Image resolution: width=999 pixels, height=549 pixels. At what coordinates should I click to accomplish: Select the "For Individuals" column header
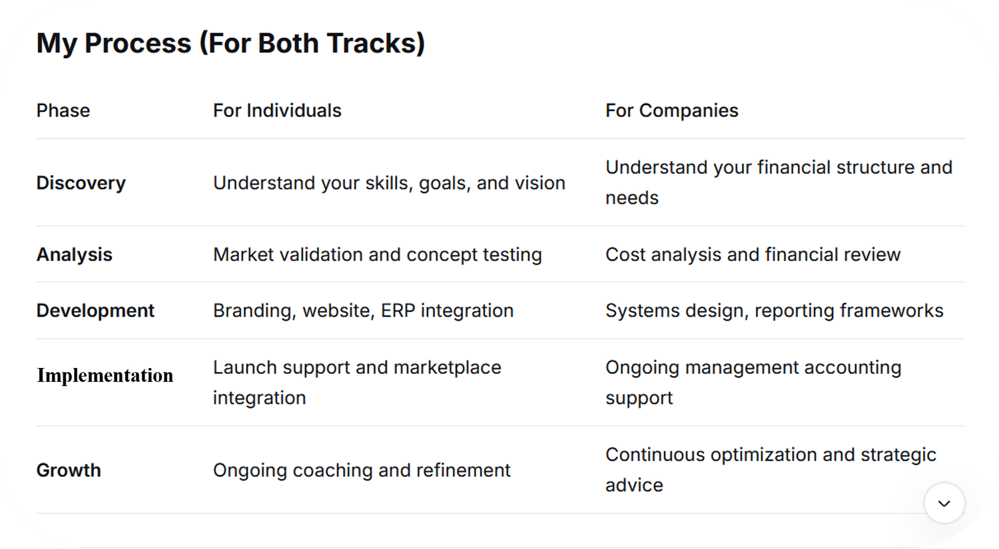pyautogui.click(x=277, y=110)
